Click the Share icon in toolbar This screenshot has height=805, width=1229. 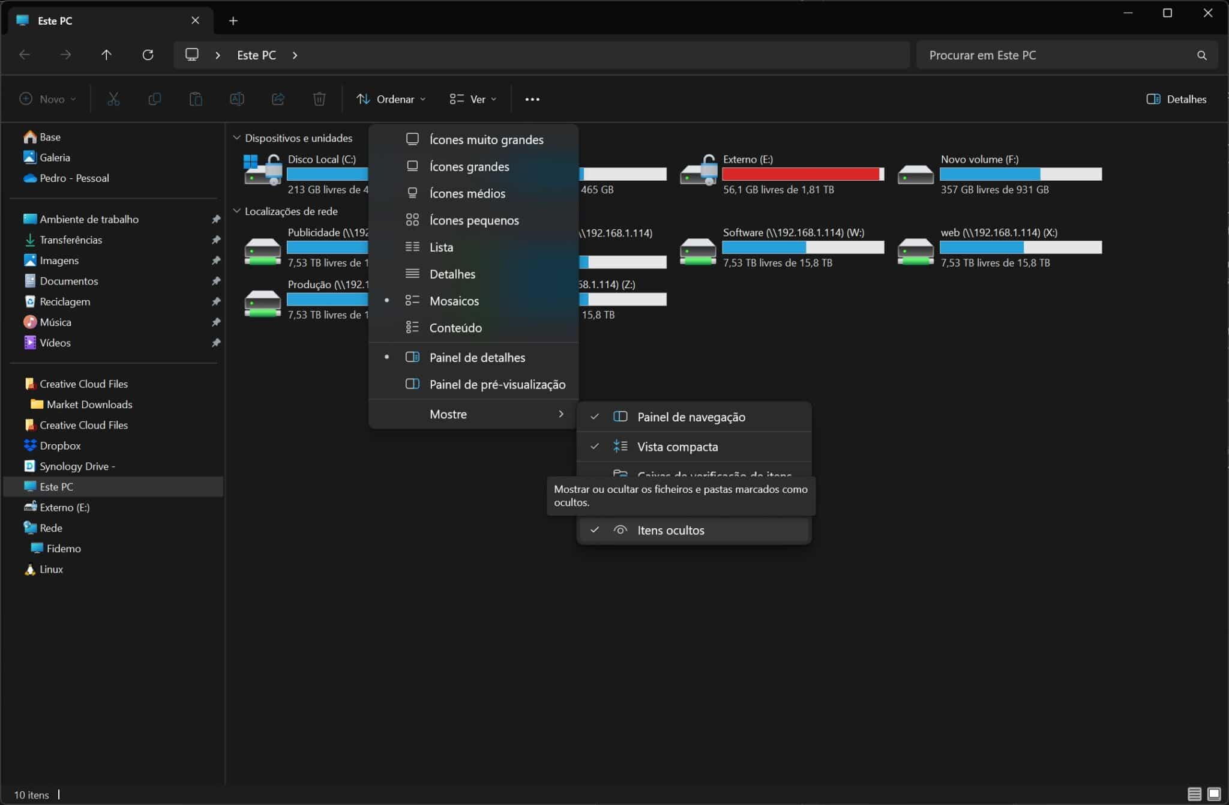pos(278,99)
